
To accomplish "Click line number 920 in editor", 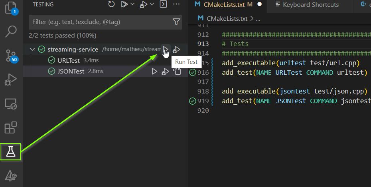I will click(x=203, y=111).
